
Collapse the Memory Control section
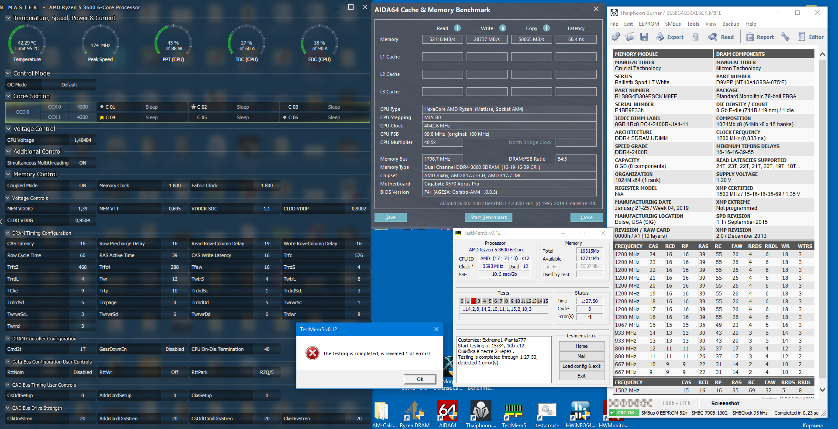click(x=8, y=174)
